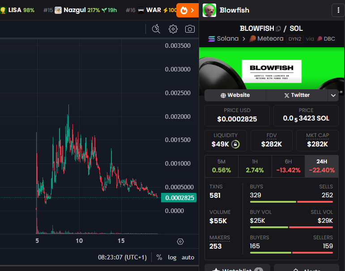Copy the BLOWFISH token address
Viewport: 345px width, 271px height.
[x=278, y=29]
